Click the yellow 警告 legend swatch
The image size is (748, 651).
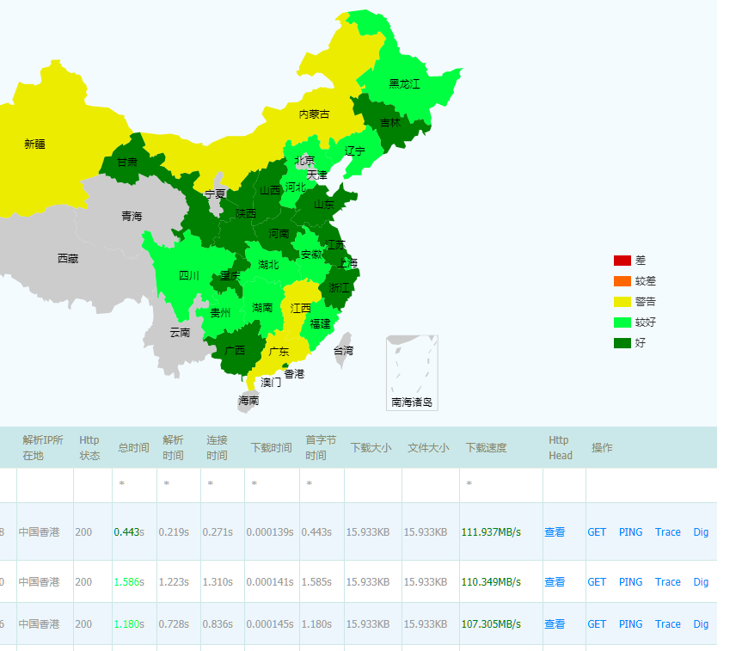(x=622, y=302)
